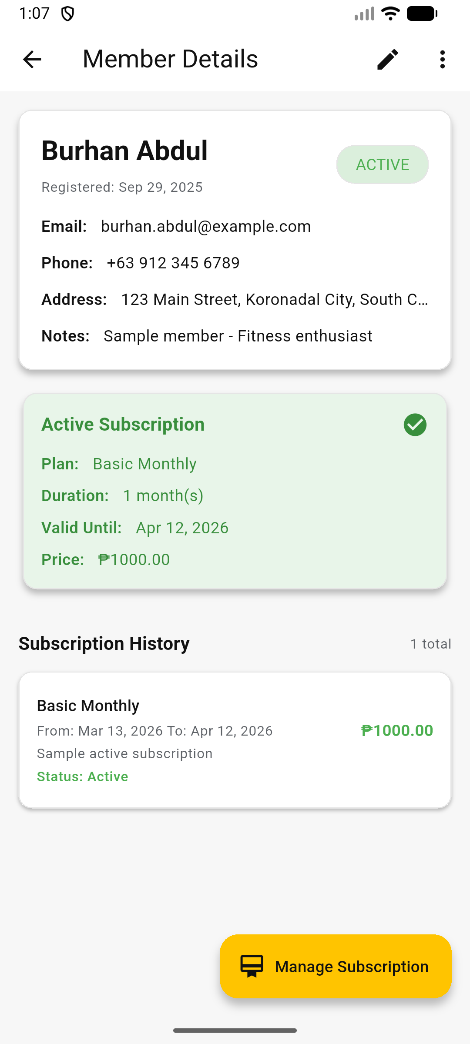Tap the Wi-Fi status icon
The image size is (470, 1044).
390,13
